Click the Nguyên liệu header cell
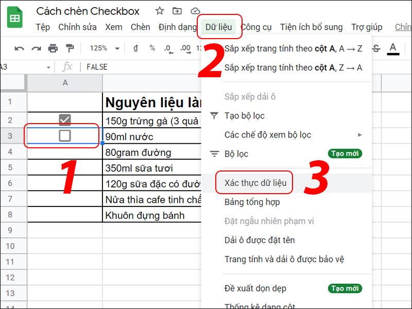 [x=152, y=102]
